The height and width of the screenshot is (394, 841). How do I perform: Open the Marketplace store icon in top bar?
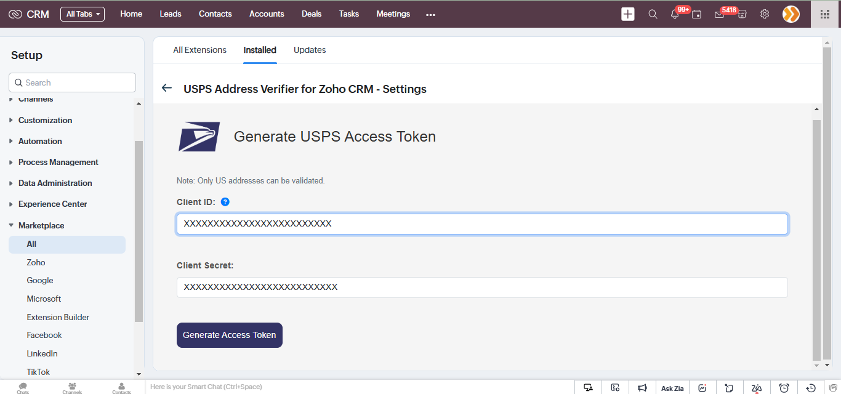(742, 14)
